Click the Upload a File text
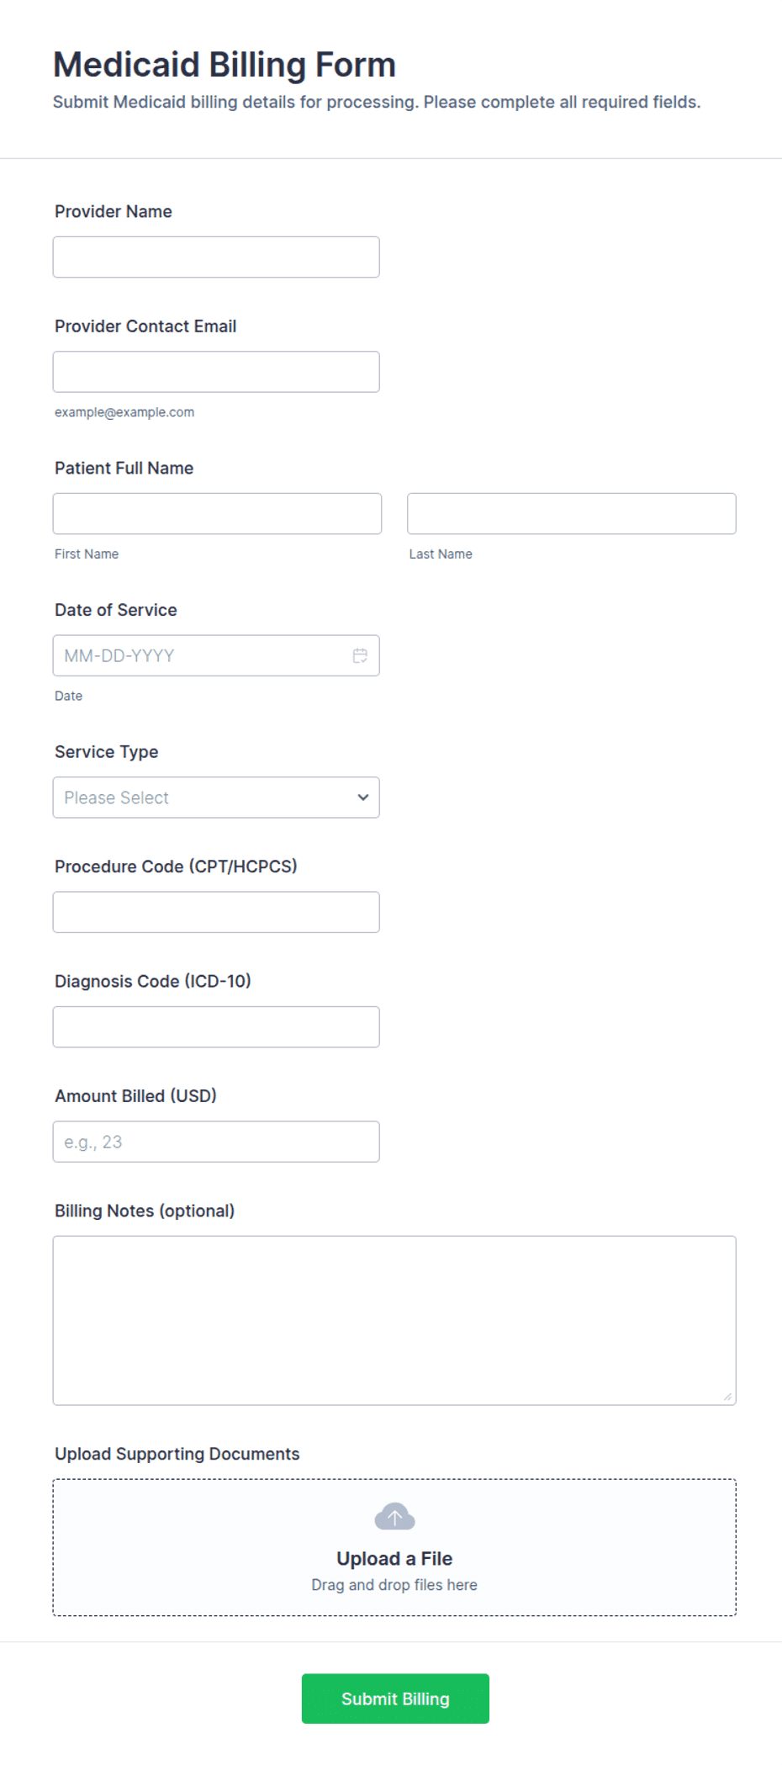Screen dimensions: 782x1765 [394, 1558]
